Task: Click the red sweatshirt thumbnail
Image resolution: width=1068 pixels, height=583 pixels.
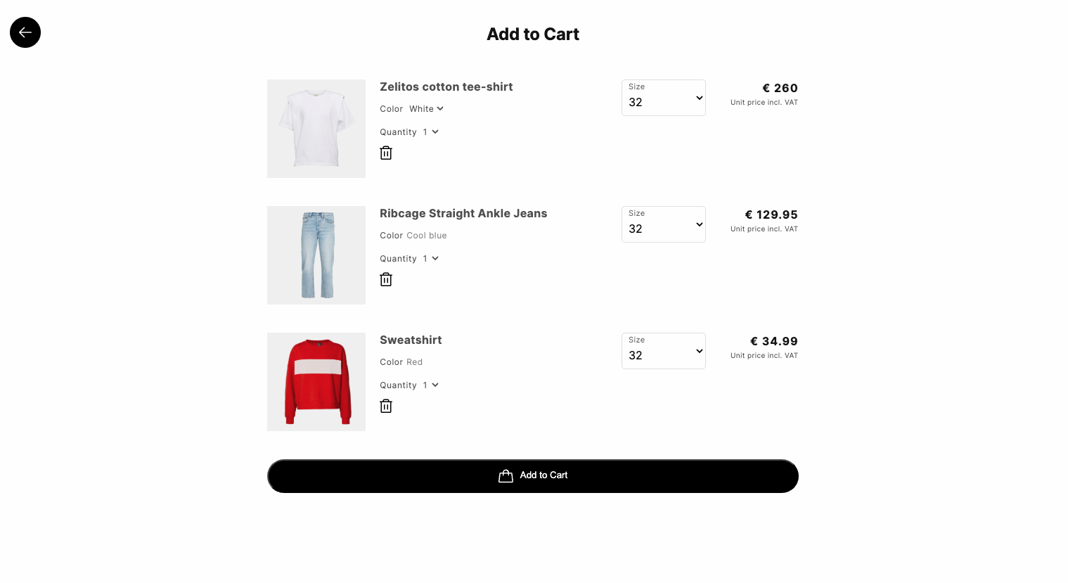Action: (316, 382)
